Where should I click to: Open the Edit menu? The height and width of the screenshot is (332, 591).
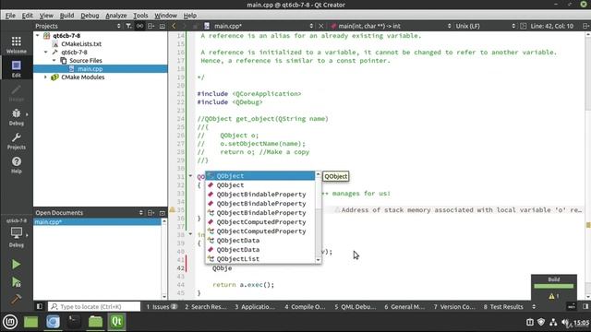click(x=27, y=16)
